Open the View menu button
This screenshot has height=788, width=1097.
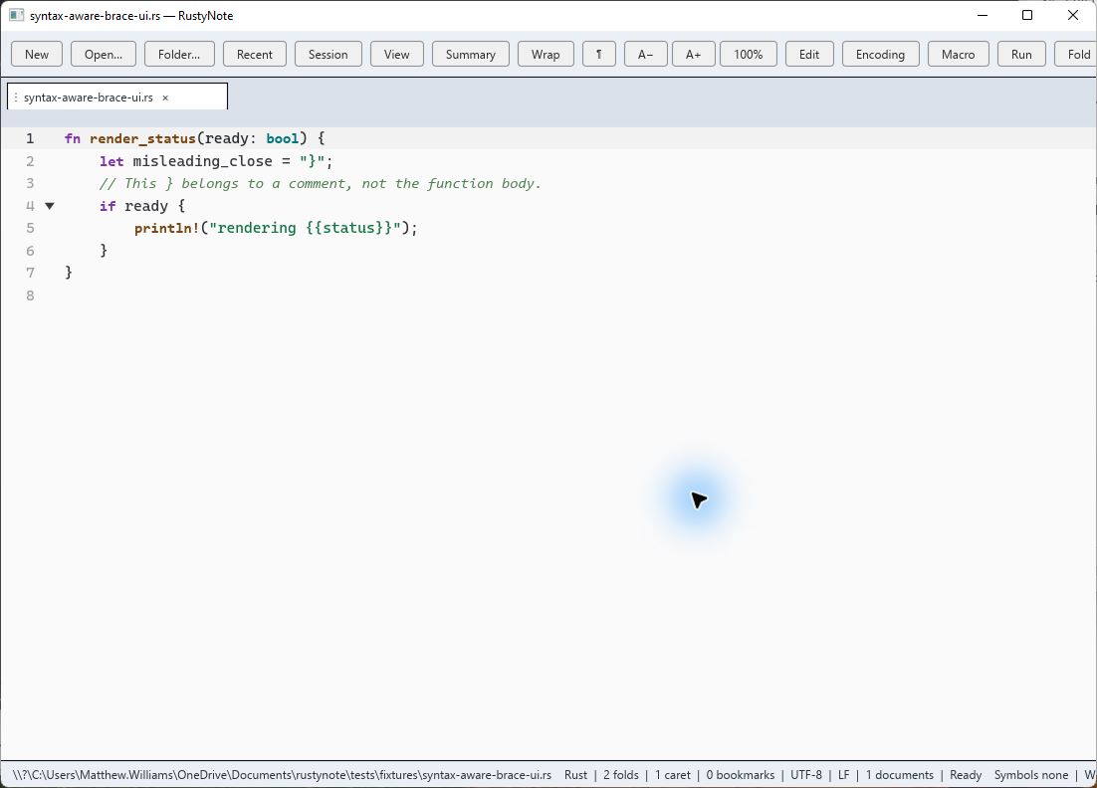point(396,54)
